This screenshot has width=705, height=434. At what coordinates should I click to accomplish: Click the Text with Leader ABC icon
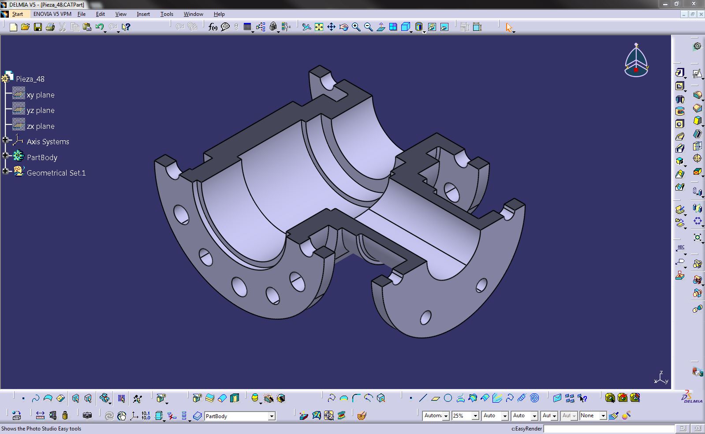(680, 249)
